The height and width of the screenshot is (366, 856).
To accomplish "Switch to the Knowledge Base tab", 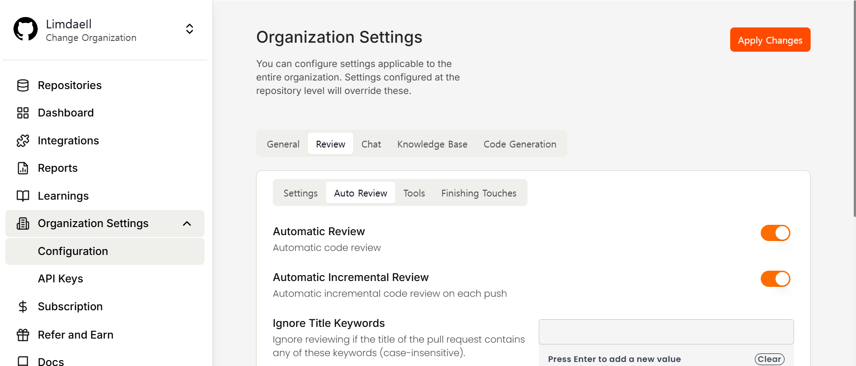I will click(x=432, y=144).
